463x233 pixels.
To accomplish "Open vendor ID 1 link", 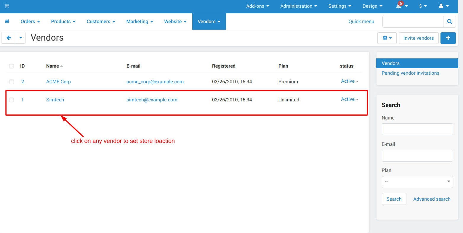I will tap(23, 100).
